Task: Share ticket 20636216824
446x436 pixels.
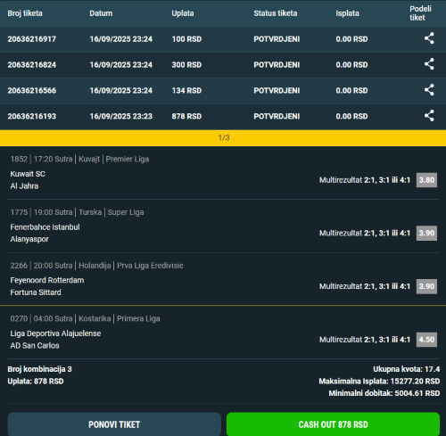Action: [x=429, y=64]
